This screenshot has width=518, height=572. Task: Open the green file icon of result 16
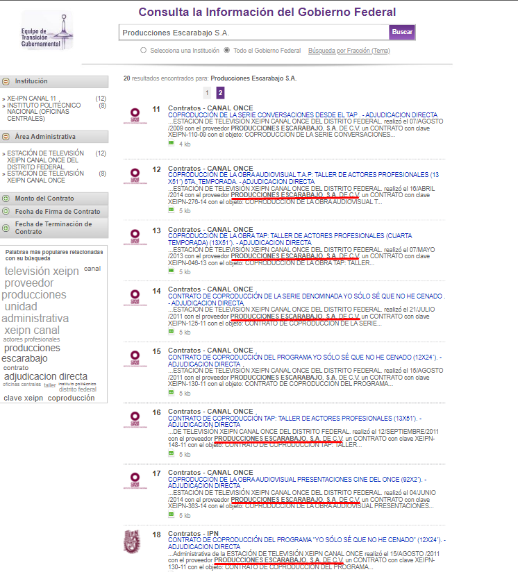[x=171, y=453]
